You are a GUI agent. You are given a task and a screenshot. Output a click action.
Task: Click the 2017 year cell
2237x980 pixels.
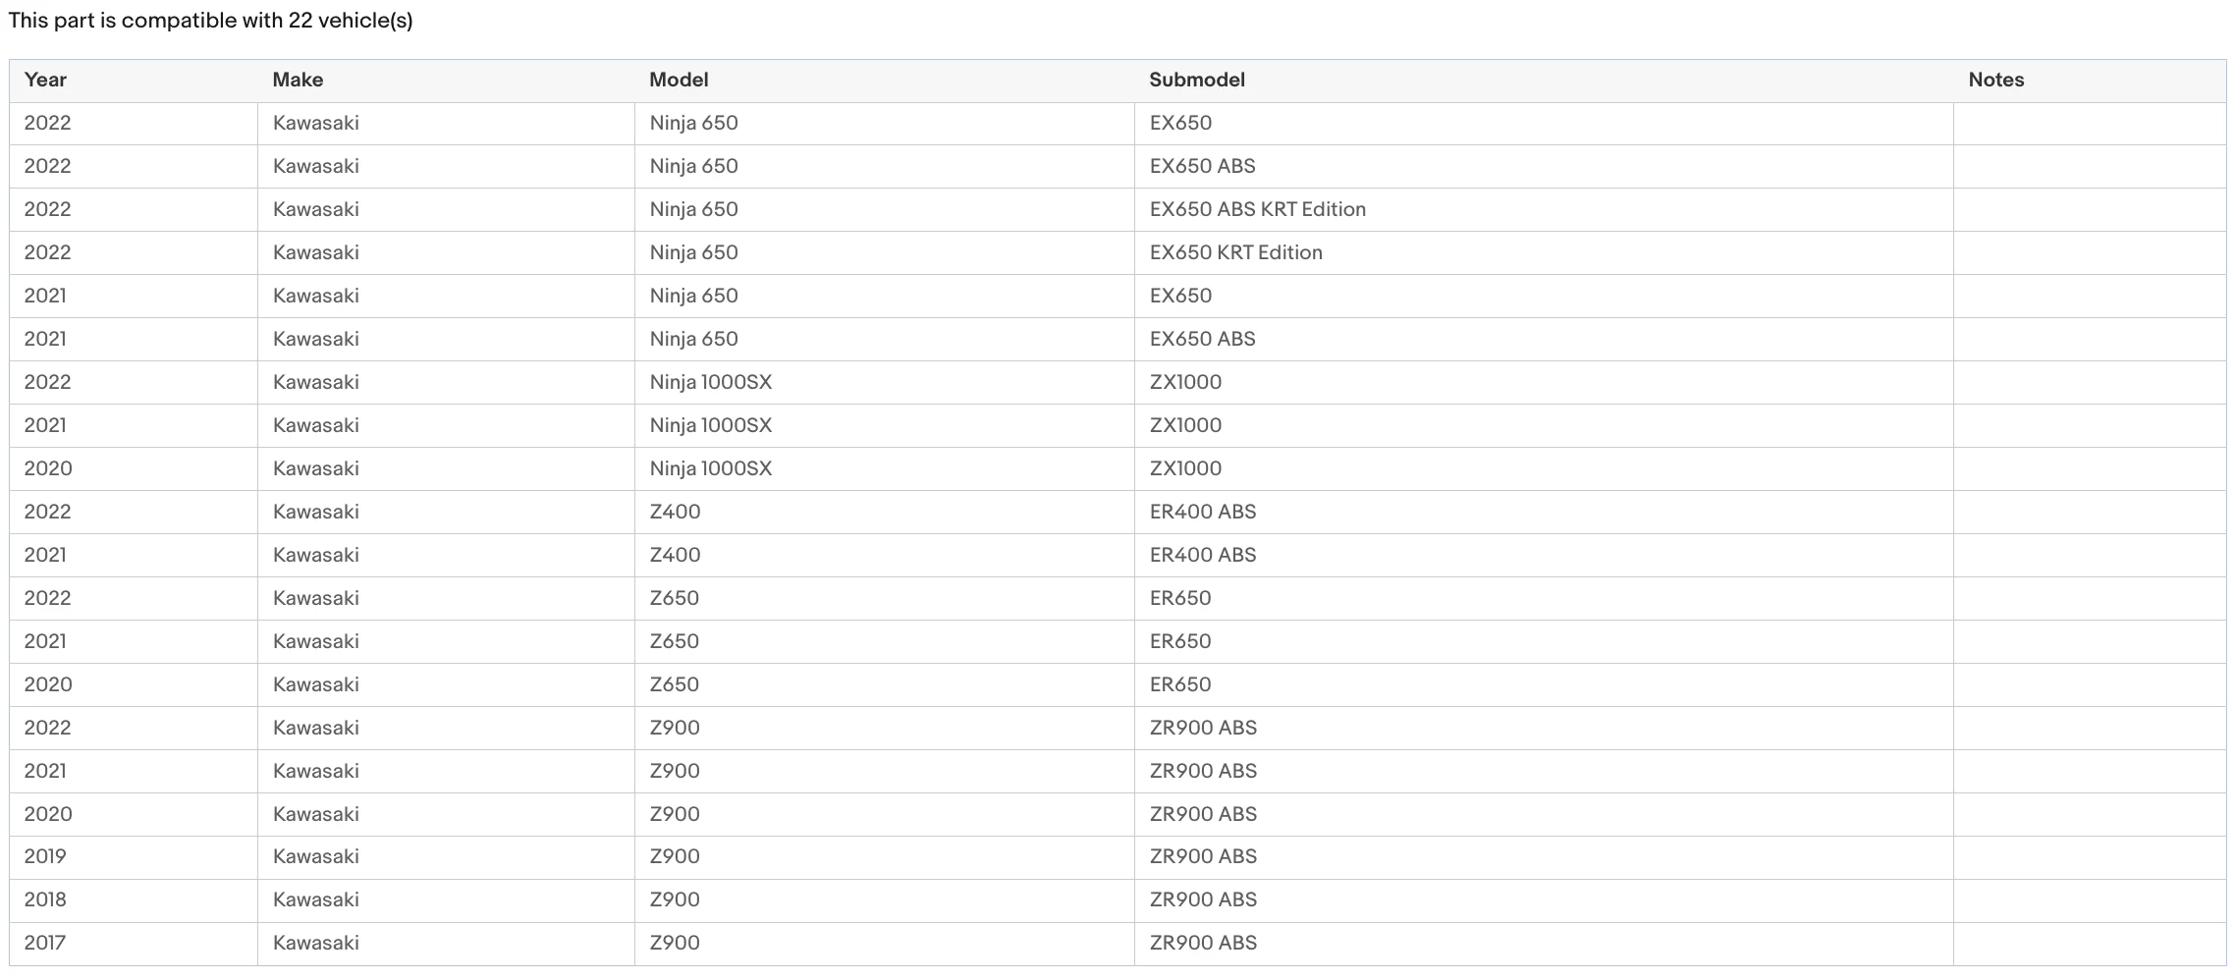click(45, 943)
